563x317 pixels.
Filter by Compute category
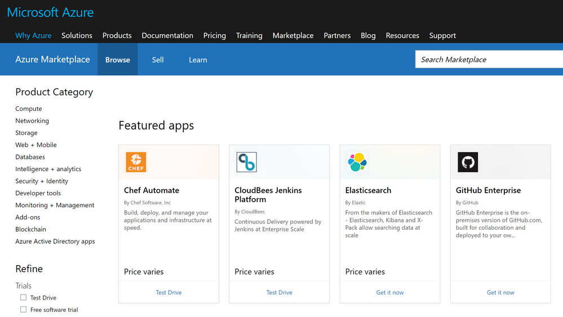pyautogui.click(x=29, y=109)
